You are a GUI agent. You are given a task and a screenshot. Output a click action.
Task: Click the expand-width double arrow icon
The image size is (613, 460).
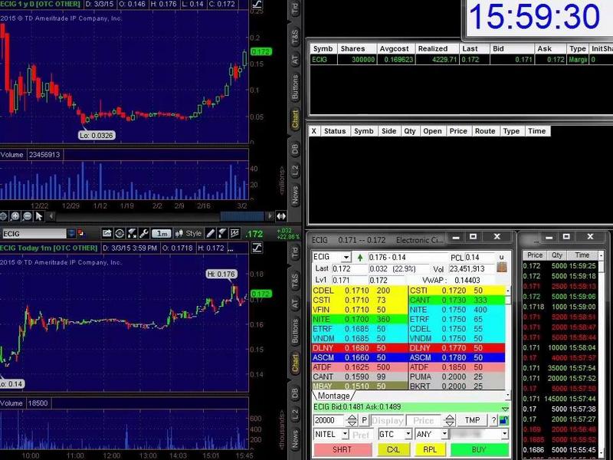[x=281, y=216]
